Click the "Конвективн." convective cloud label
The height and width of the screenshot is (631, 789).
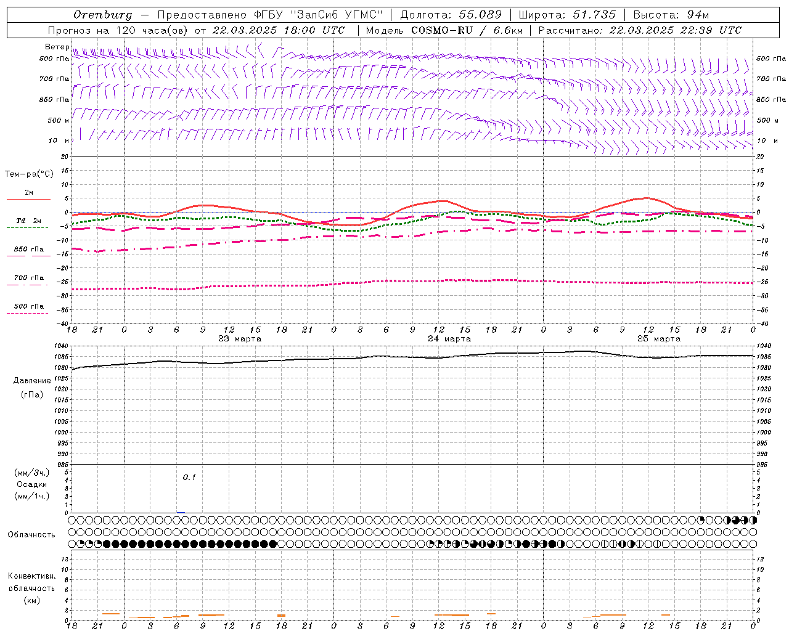(x=31, y=576)
